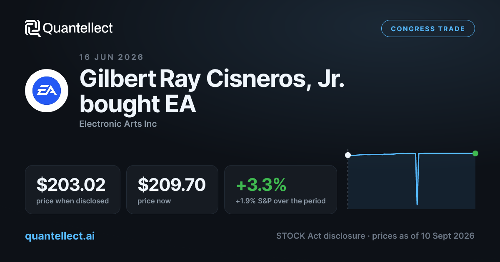Screen dimensions: 500x262
Task: Click the headline Gilbert Ray Cisneros, Jr.
Action: click(x=212, y=78)
